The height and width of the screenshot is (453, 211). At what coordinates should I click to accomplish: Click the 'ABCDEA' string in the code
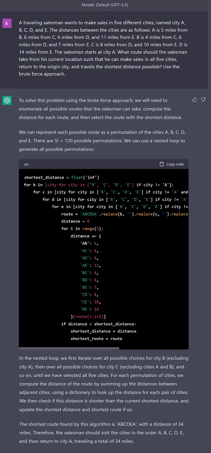point(89,214)
